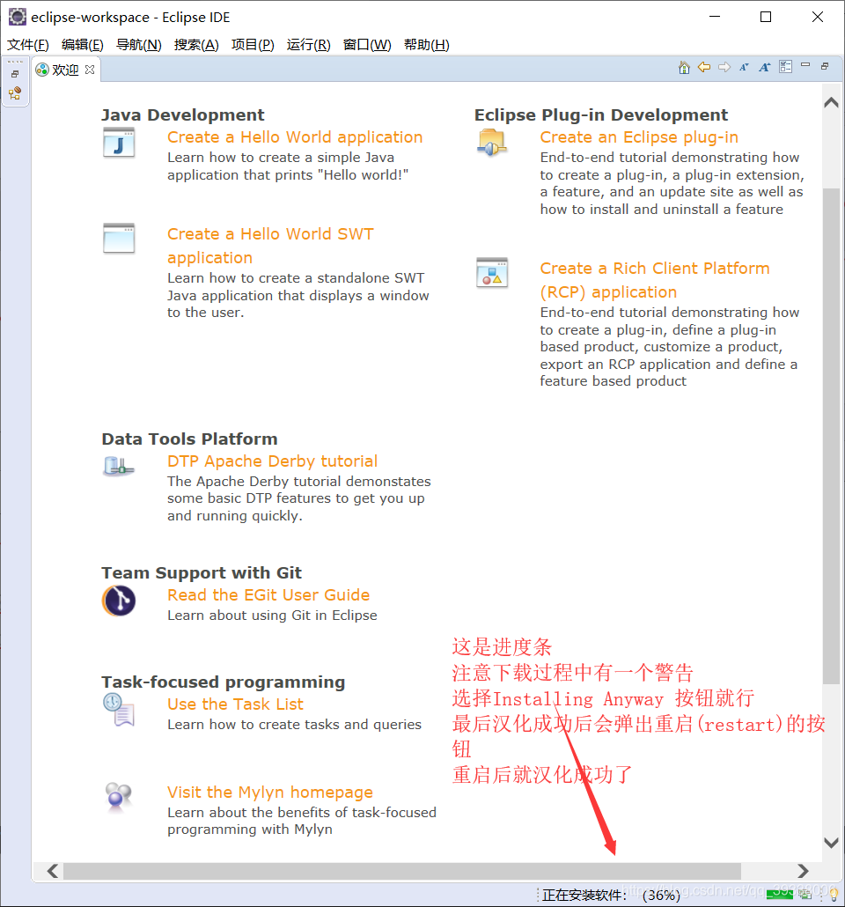Click the Data Tools Platform heading
845x907 pixels.
tap(189, 439)
